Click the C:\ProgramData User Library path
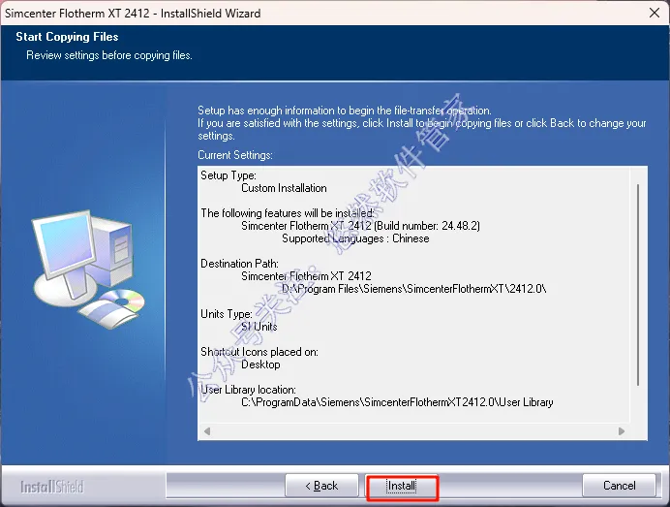This screenshot has height=507, width=670. click(x=397, y=402)
